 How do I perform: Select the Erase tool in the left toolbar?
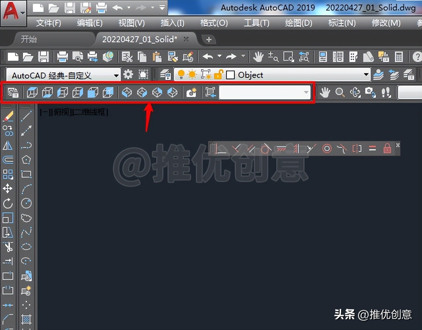[x=8, y=116]
